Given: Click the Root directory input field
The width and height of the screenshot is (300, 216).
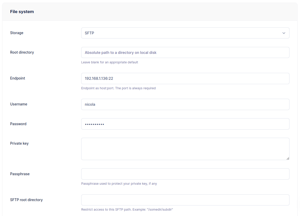Looking at the screenshot, I should (x=185, y=52).
